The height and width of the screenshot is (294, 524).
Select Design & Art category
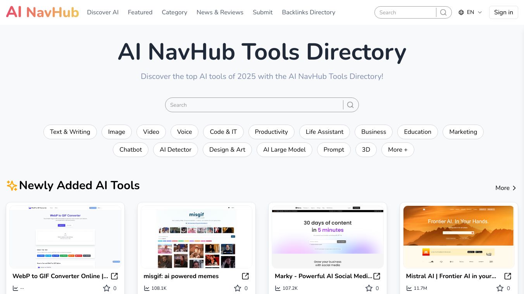(227, 150)
